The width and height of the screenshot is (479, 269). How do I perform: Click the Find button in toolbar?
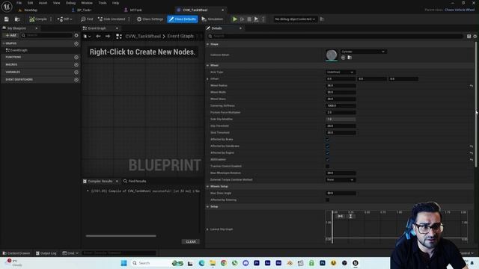point(87,19)
